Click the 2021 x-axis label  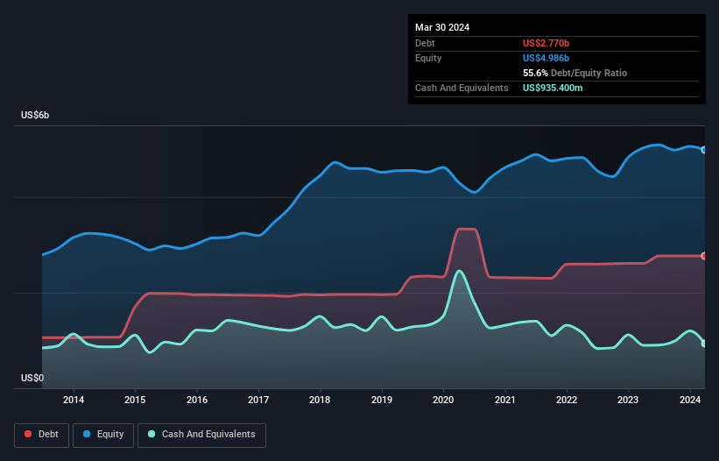504,400
